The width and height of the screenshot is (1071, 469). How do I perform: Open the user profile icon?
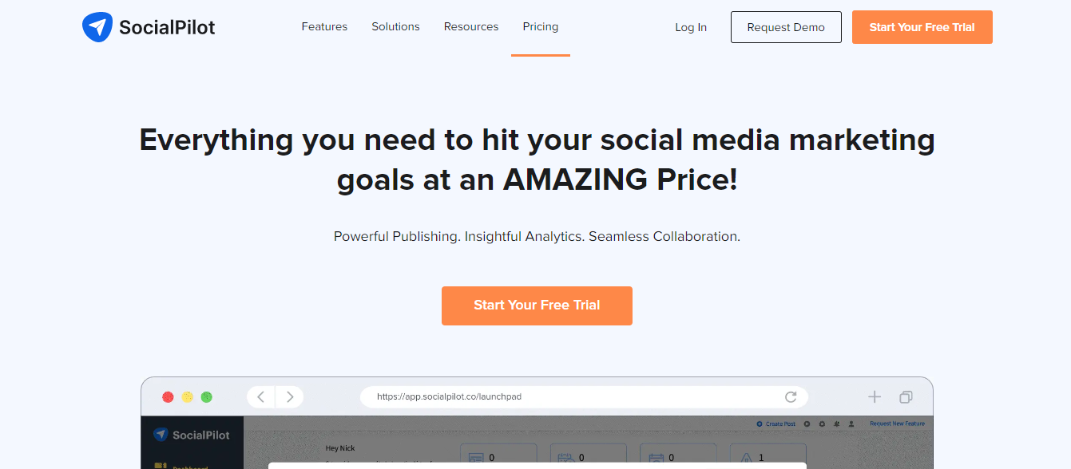coord(851,424)
